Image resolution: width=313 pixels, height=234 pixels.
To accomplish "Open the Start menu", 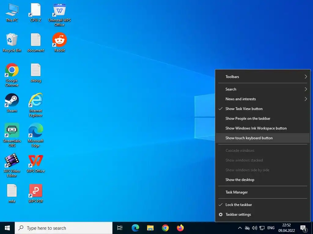I will click(7, 228).
